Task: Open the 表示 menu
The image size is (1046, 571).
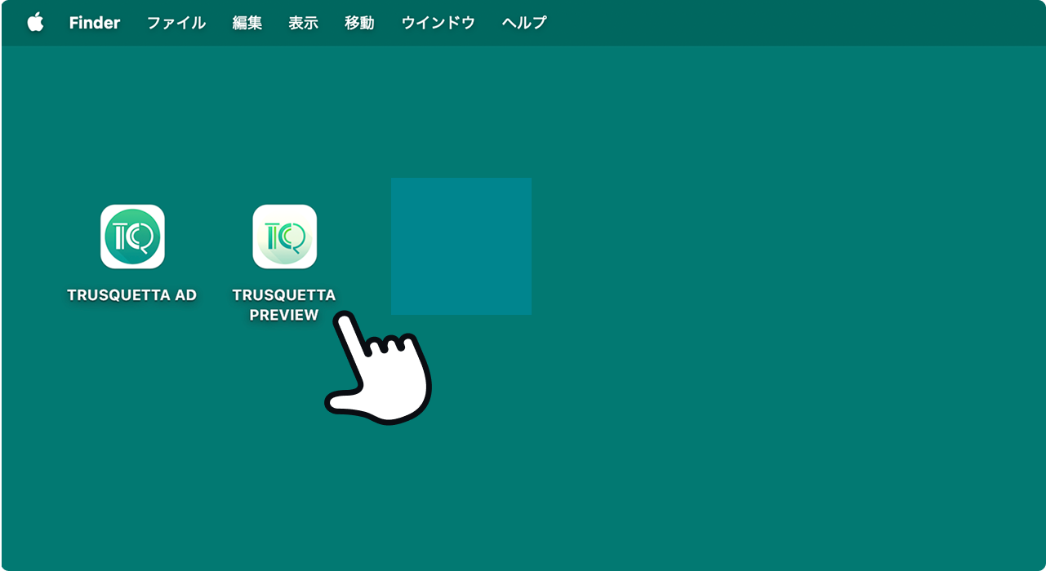Action: pos(303,23)
